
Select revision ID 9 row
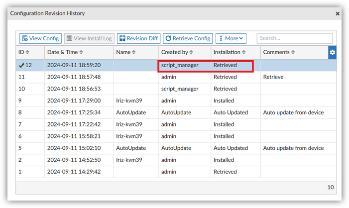point(176,101)
